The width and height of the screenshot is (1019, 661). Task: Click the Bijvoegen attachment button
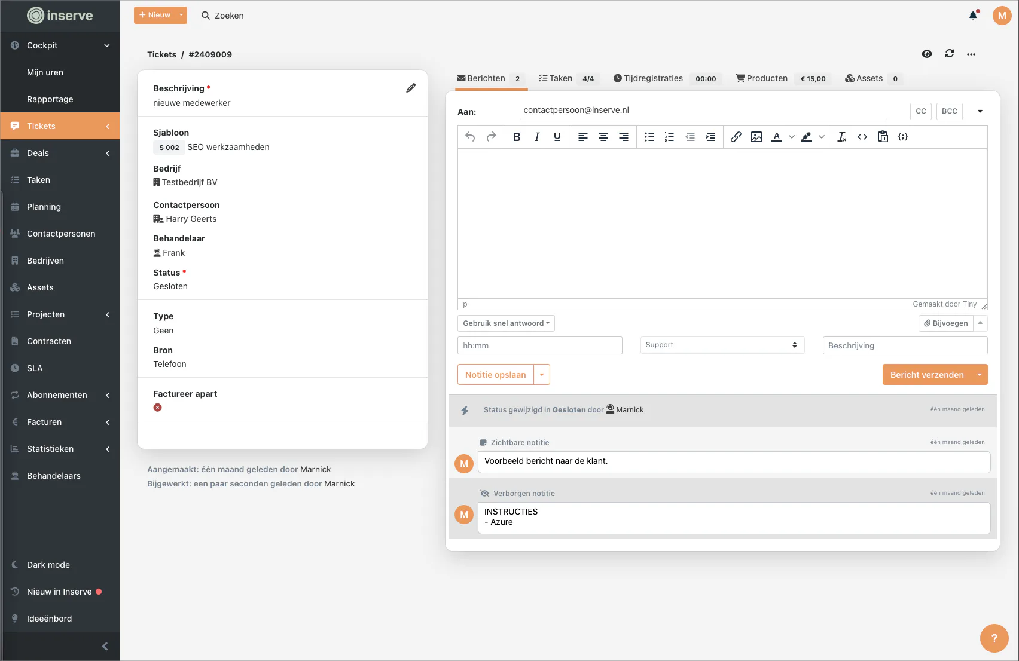click(946, 323)
